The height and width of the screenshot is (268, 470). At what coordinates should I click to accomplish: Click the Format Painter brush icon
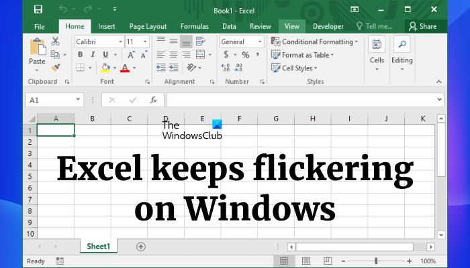pyautogui.click(x=56, y=67)
